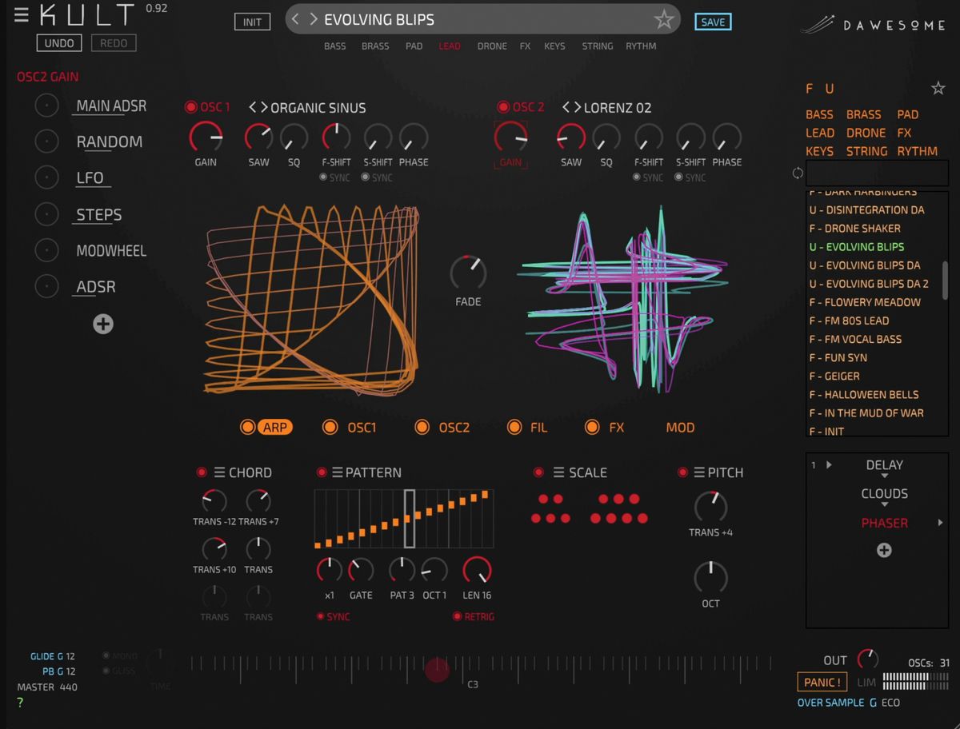The width and height of the screenshot is (960, 729).
Task: Click the REDO button
Action: pos(114,43)
